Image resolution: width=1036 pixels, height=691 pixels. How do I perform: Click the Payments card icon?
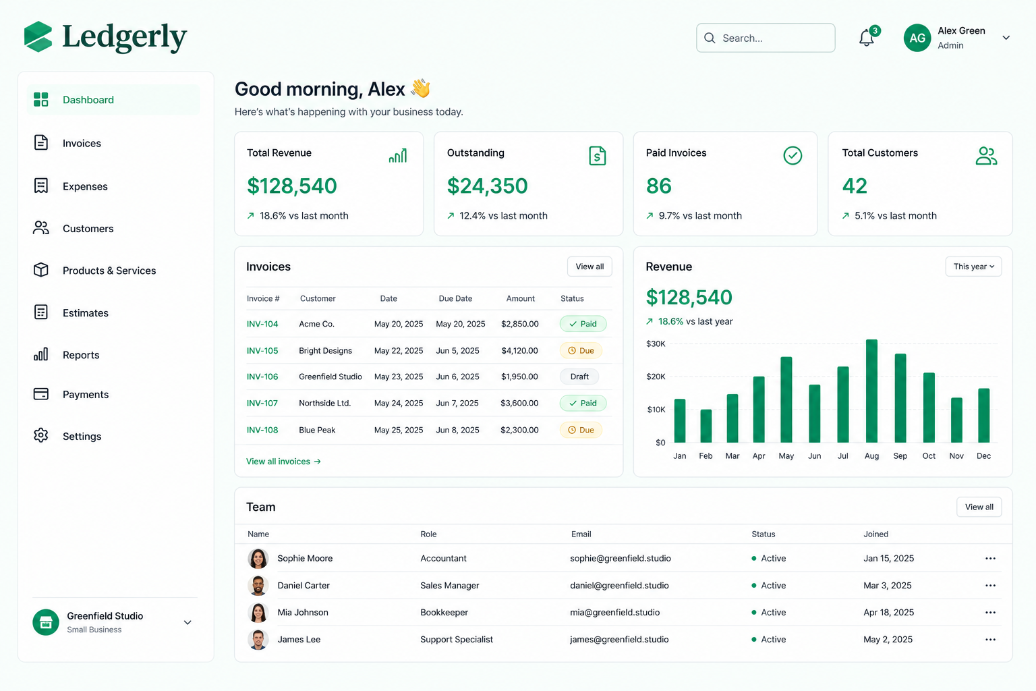[41, 394]
